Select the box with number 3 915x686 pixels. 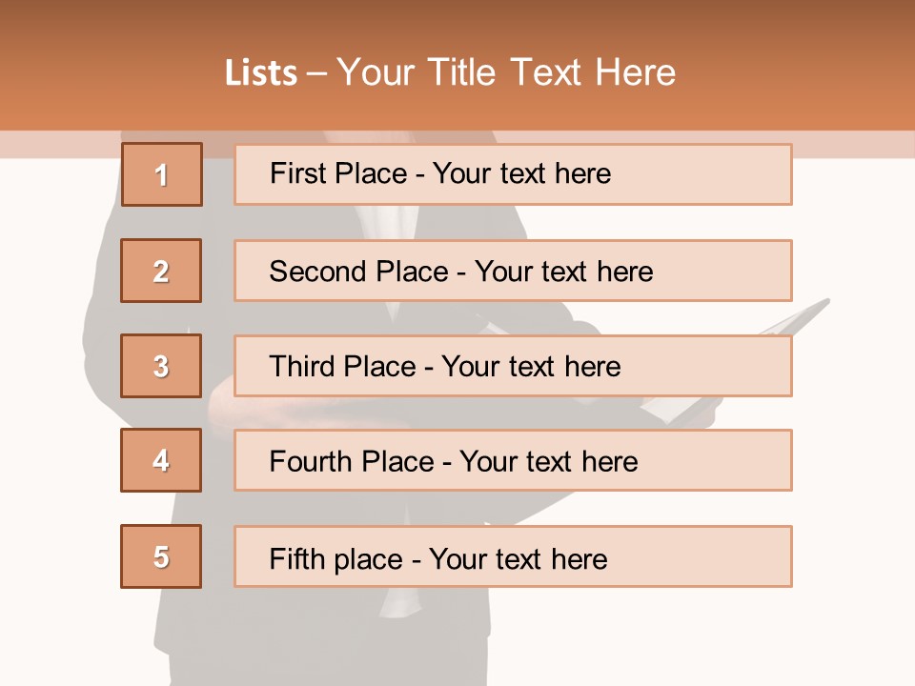(161, 366)
